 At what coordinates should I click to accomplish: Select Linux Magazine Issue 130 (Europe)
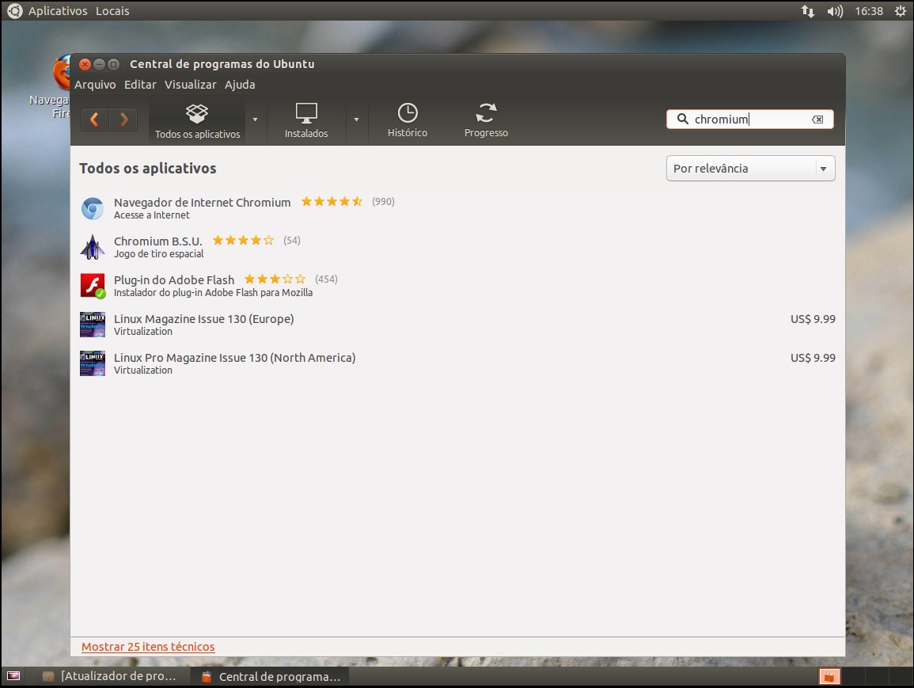pos(203,319)
